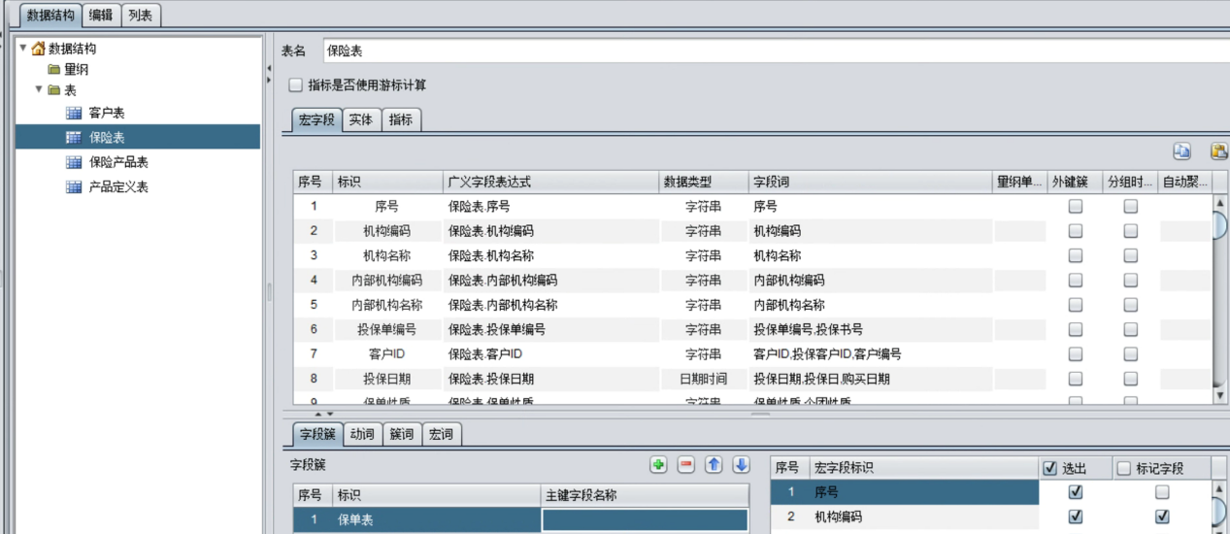Switch to the 数据结构 top tab
Screen dimensions: 1230x534
[50, 16]
